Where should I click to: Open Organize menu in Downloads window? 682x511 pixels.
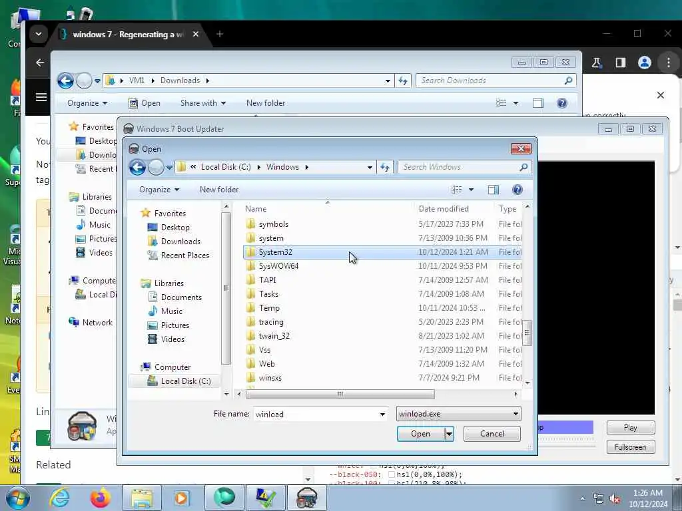[87, 103]
